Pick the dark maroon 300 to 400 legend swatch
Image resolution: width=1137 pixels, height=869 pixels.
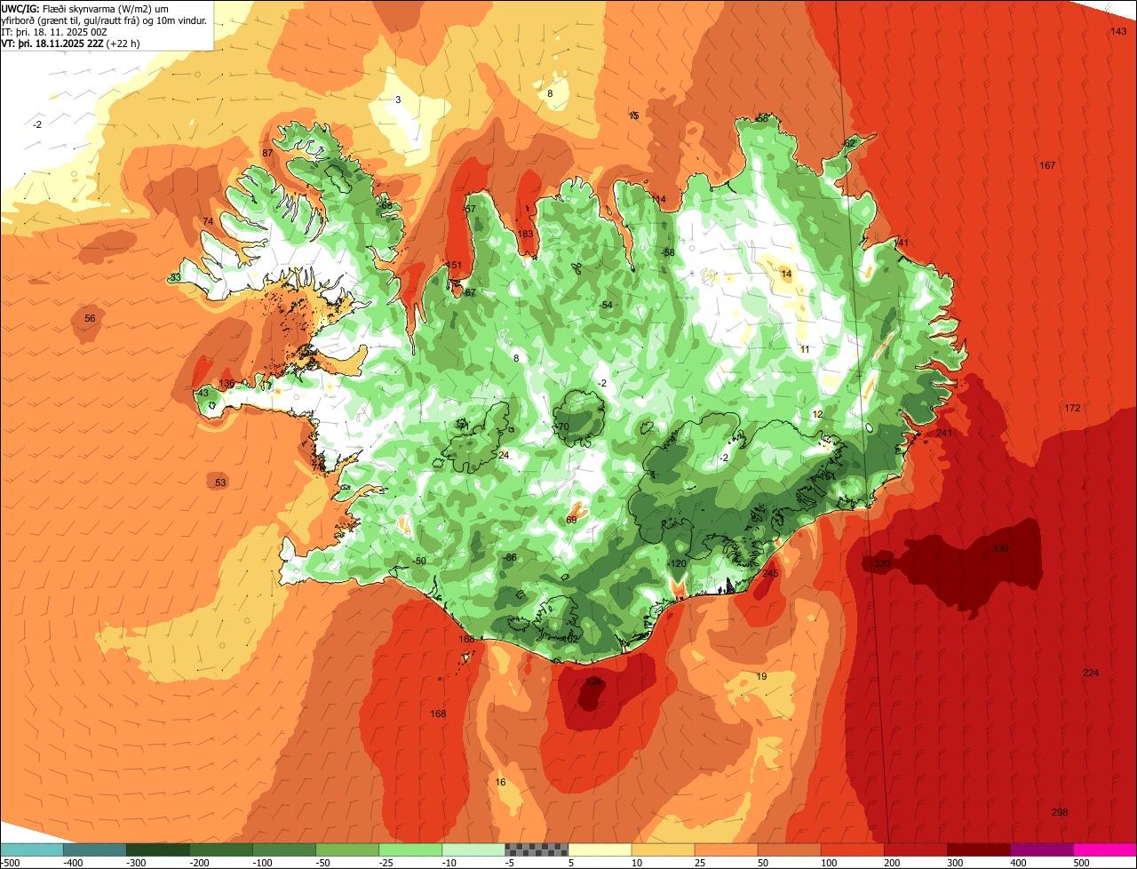point(978,849)
